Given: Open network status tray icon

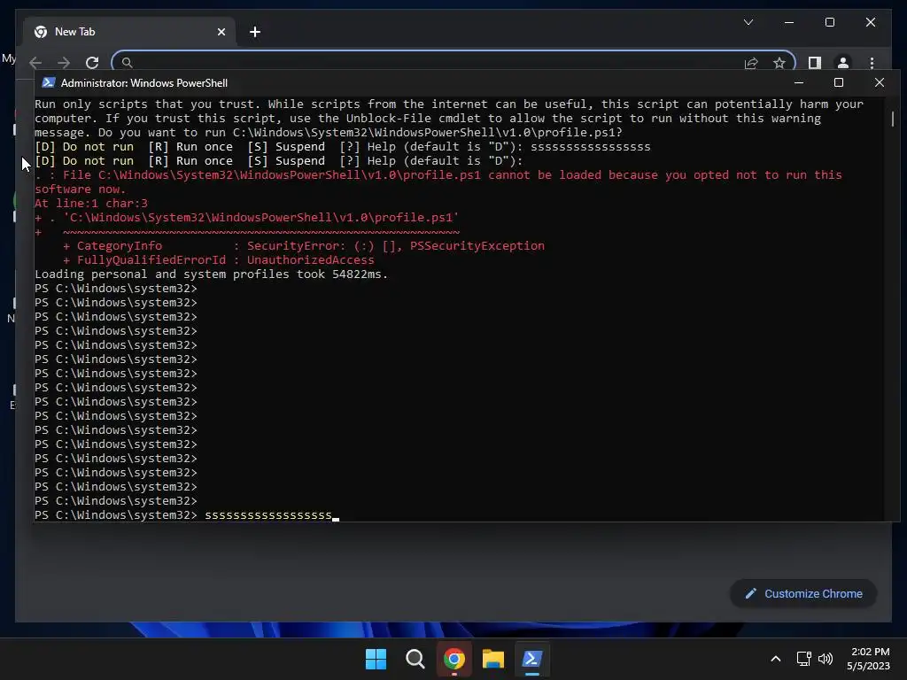Looking at the screenshot, I should 803,659.
